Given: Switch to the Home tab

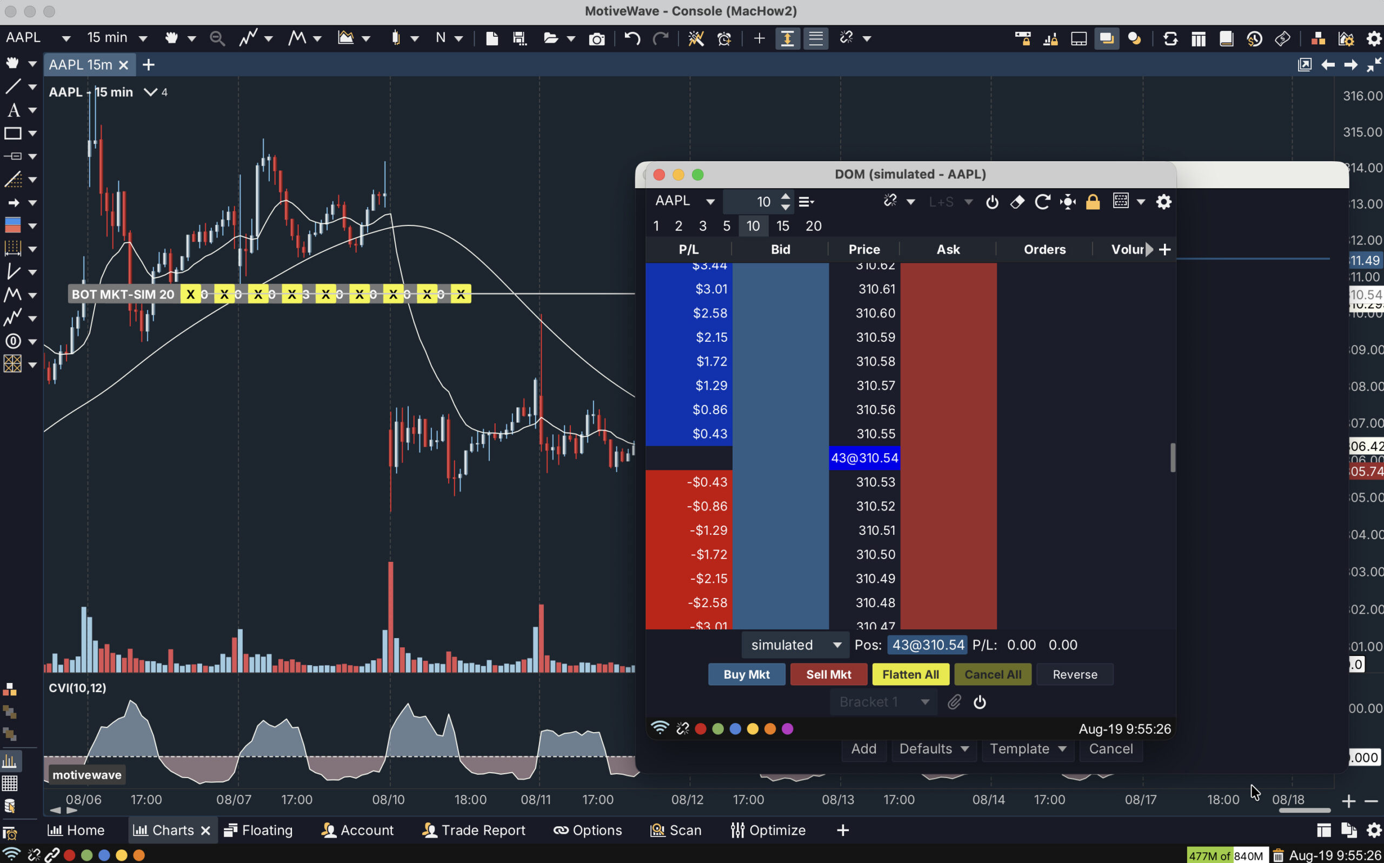Looking at the screenshot, I should point(76,831).
